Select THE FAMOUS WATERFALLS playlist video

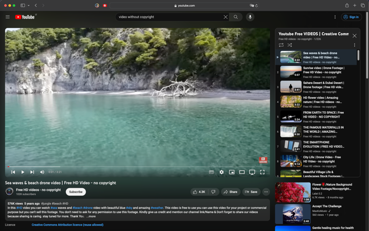click(x=316, y=131)
